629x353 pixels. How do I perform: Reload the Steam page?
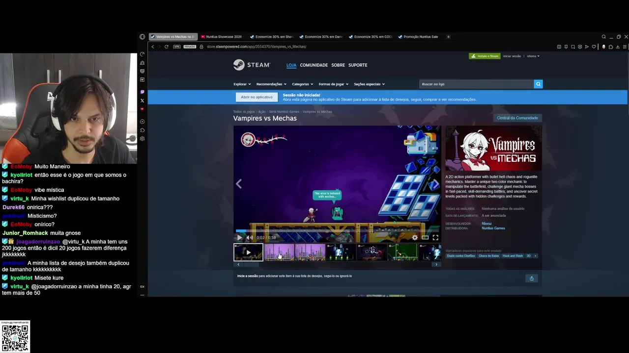(167, 47)
